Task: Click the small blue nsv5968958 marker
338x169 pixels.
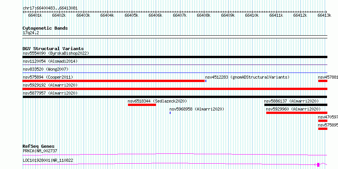Action: pos(170,113)
